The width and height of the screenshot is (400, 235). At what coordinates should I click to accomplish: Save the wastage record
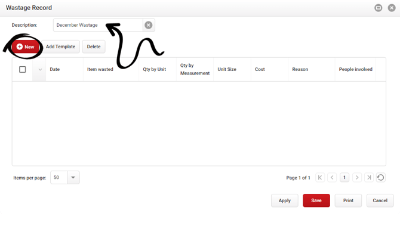click(x=316, y=200)
